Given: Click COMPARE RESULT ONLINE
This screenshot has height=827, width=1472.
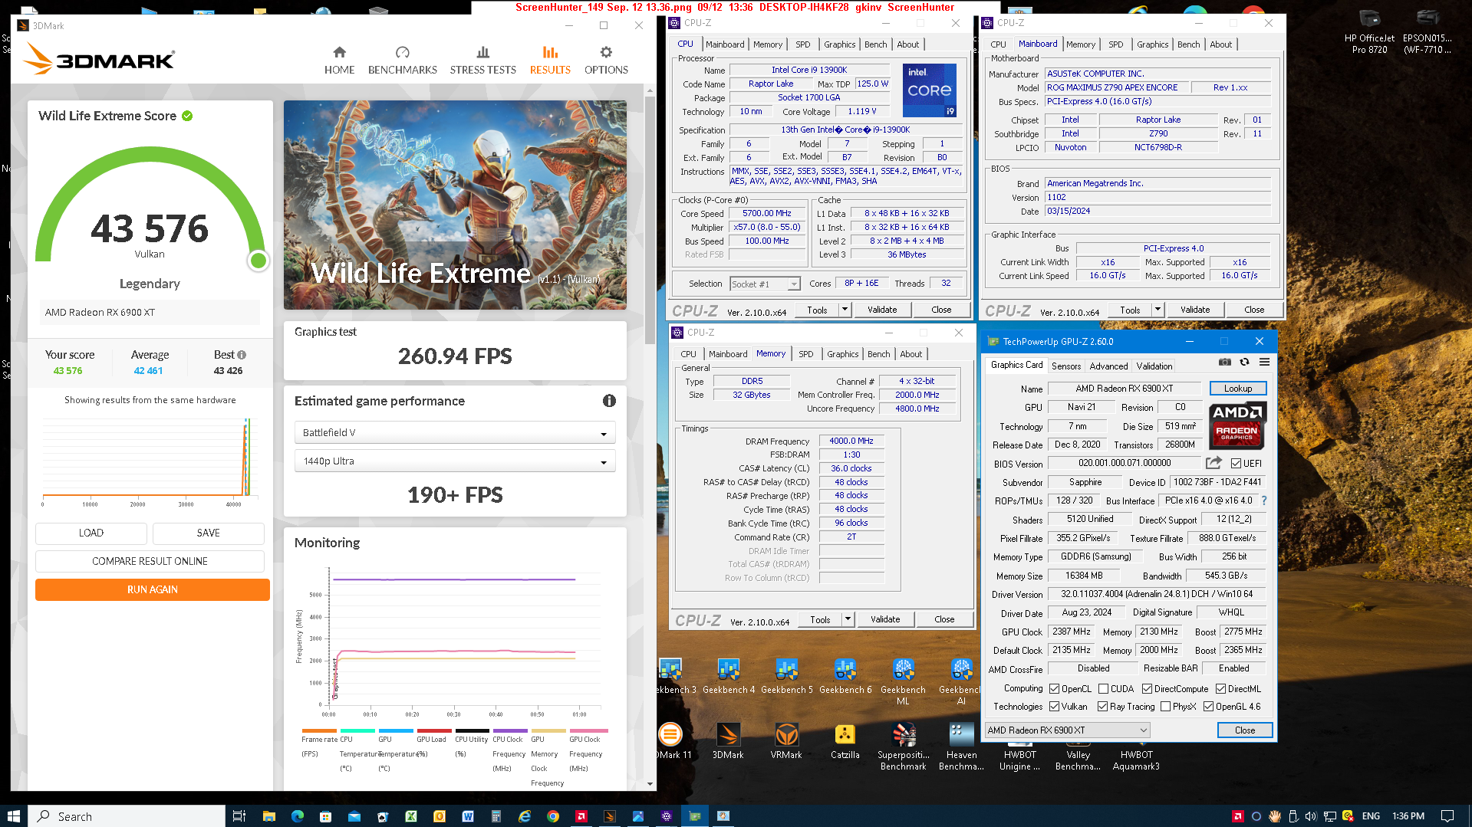Looking at the screenshot, I should tap(150, 561).
